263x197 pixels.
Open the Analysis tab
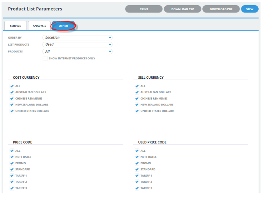point(39,26)
